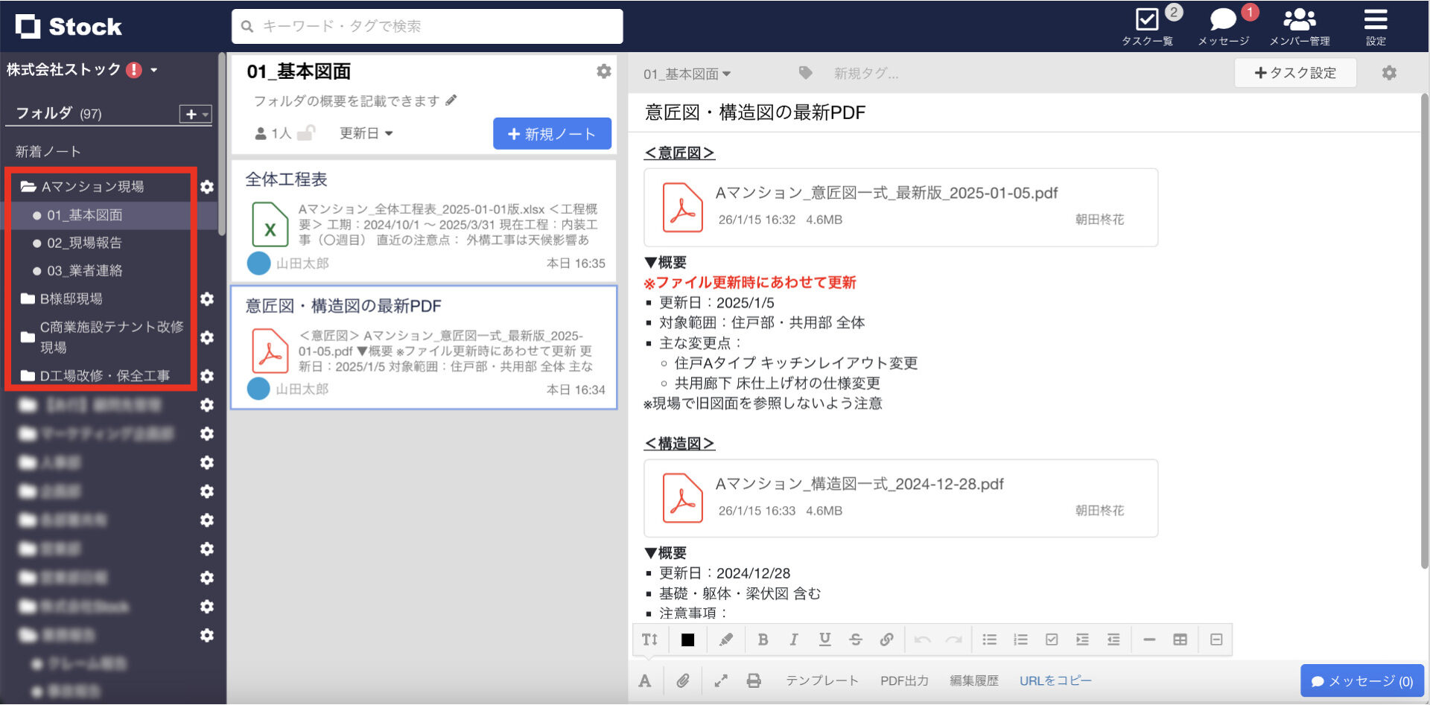The image size is (1430, 705).
Task: Insert a checklist via the checkbox toolbar icon
Action: [1051, 639]
